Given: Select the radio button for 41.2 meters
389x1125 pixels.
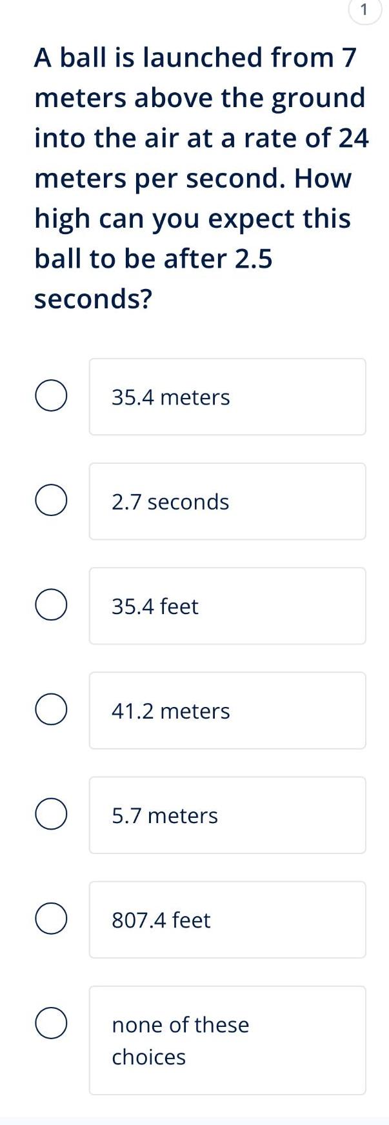Looking at the screenshot, I should click(x=51, y=710).
